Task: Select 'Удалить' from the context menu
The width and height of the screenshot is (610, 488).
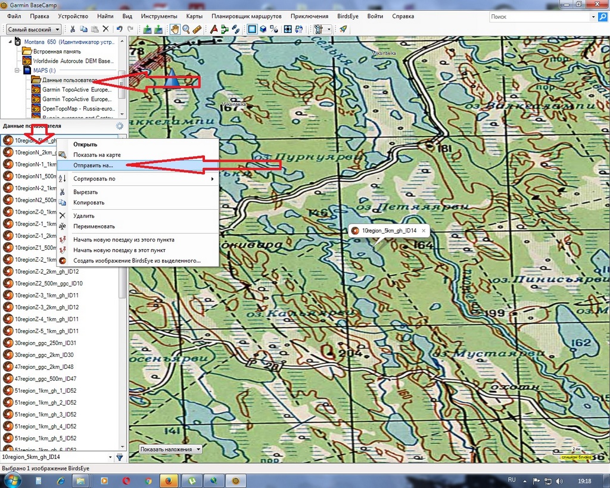Action: (x=84, y=216)
